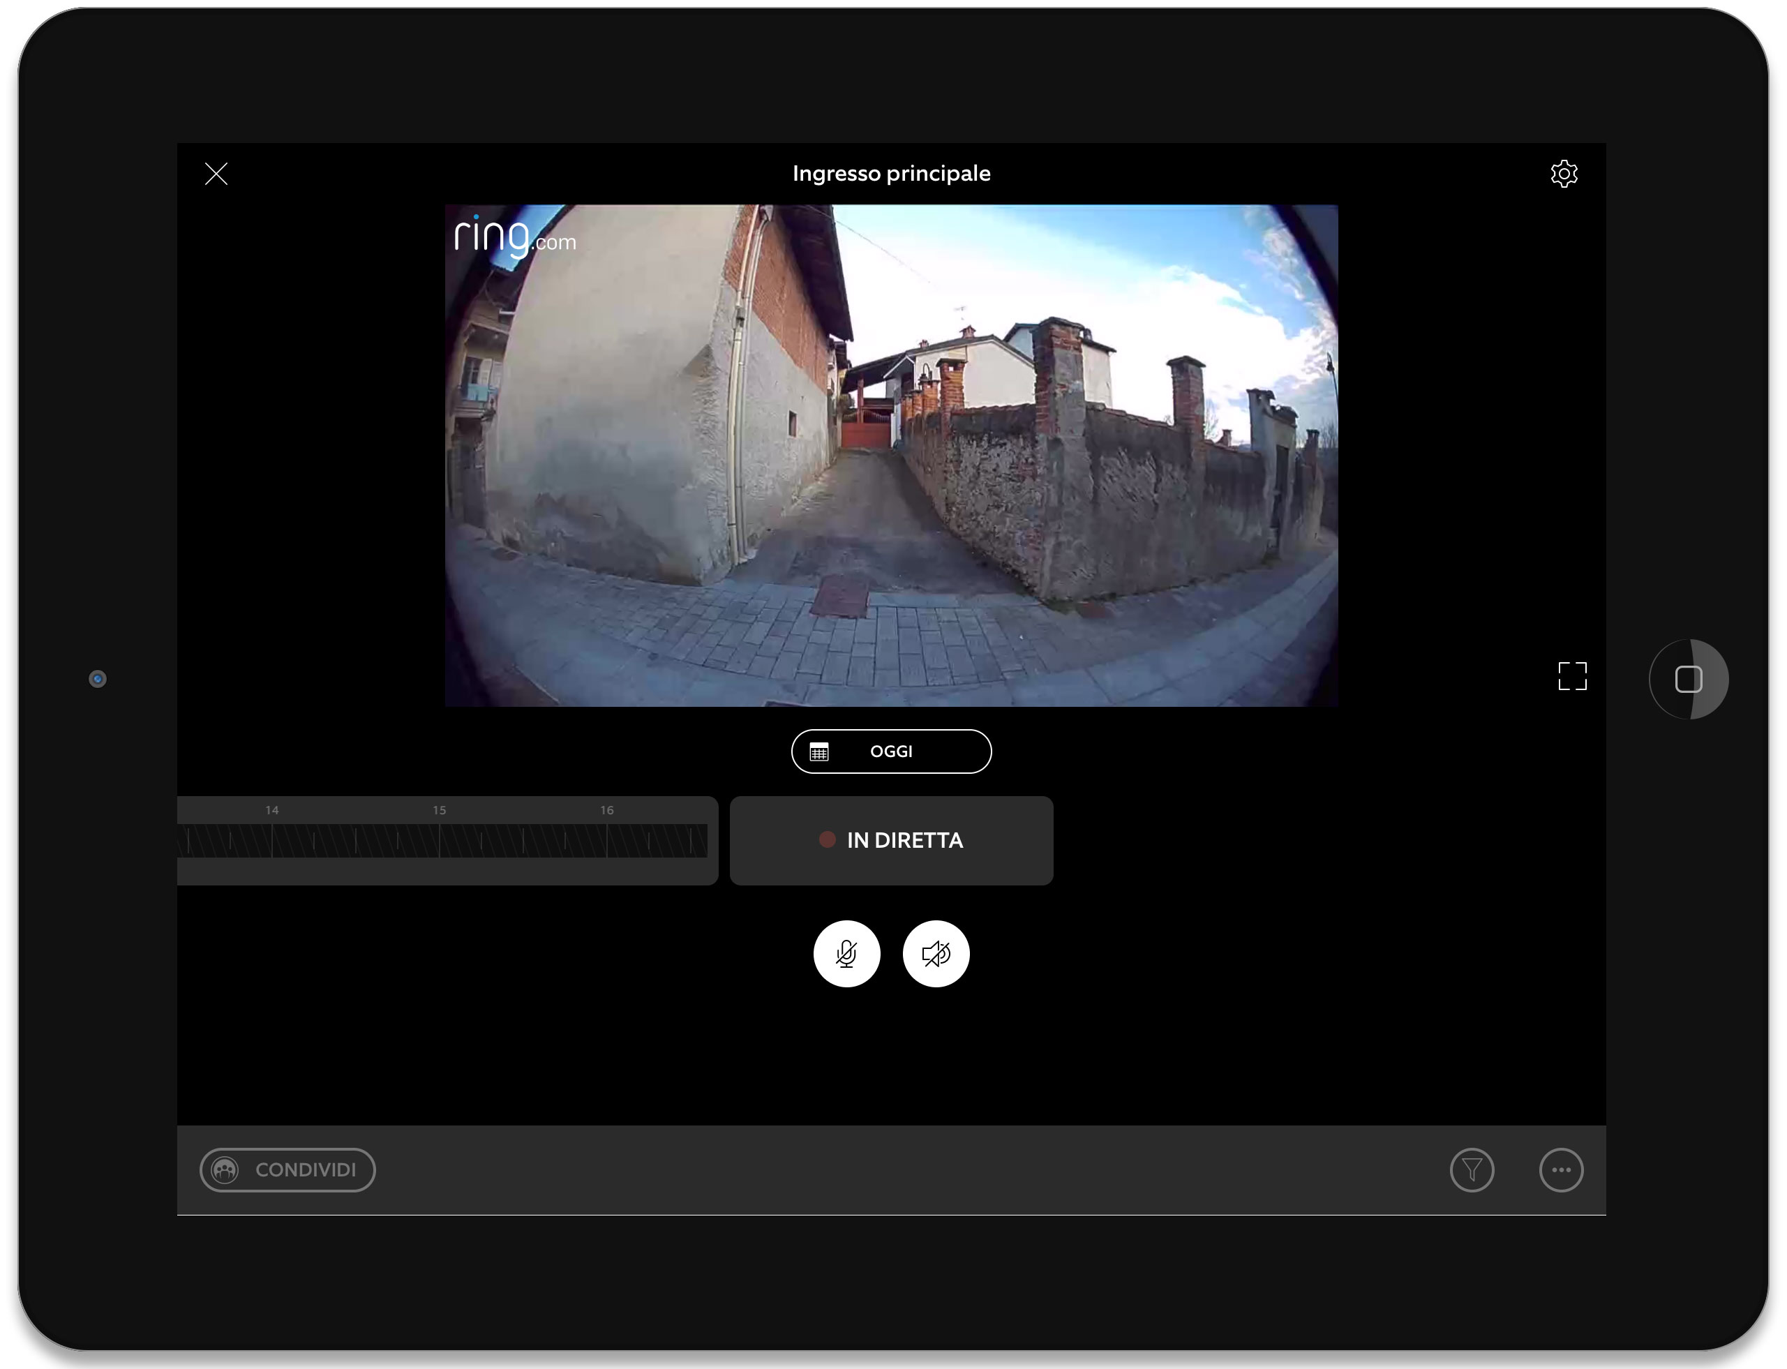Jump to hour 16 on the timeline
The width and height of the screenshot is (1787, 1369).
607,810
